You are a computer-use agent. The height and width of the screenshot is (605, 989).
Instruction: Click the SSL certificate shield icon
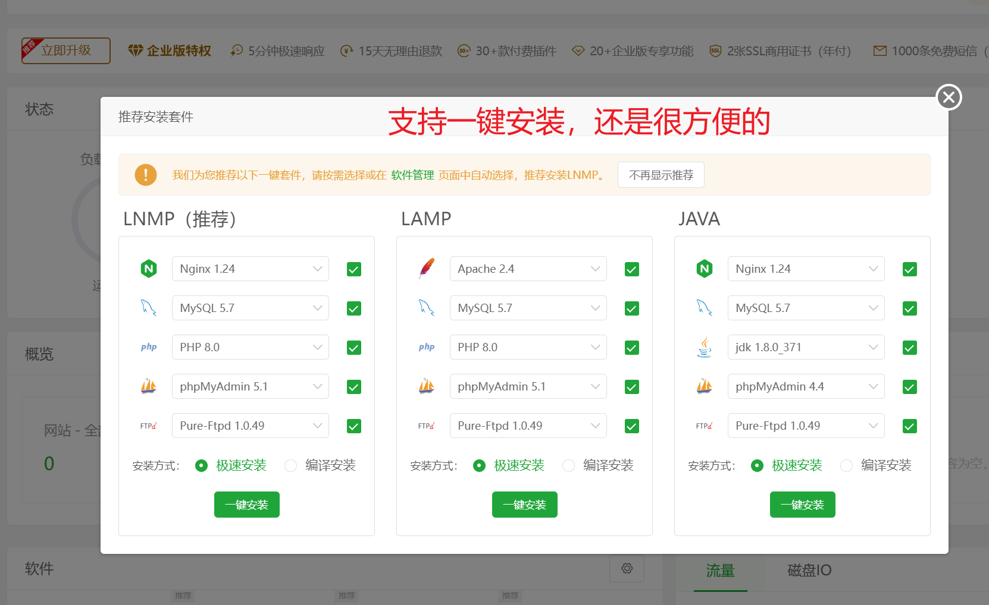pos(716,51)
